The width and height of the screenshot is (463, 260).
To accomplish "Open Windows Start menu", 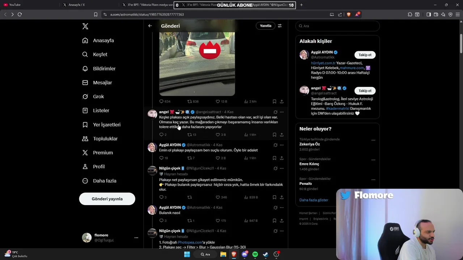I will [x=187, y=254].
